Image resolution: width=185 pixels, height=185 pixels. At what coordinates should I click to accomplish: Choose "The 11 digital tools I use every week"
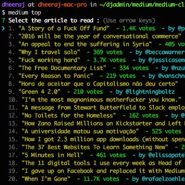[x=103, y=163]
